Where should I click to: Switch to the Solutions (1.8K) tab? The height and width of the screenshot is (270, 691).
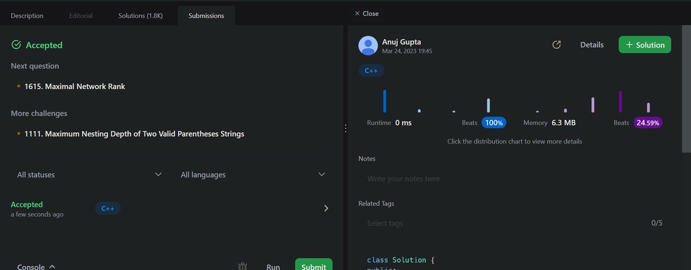(x=141, y=16)
